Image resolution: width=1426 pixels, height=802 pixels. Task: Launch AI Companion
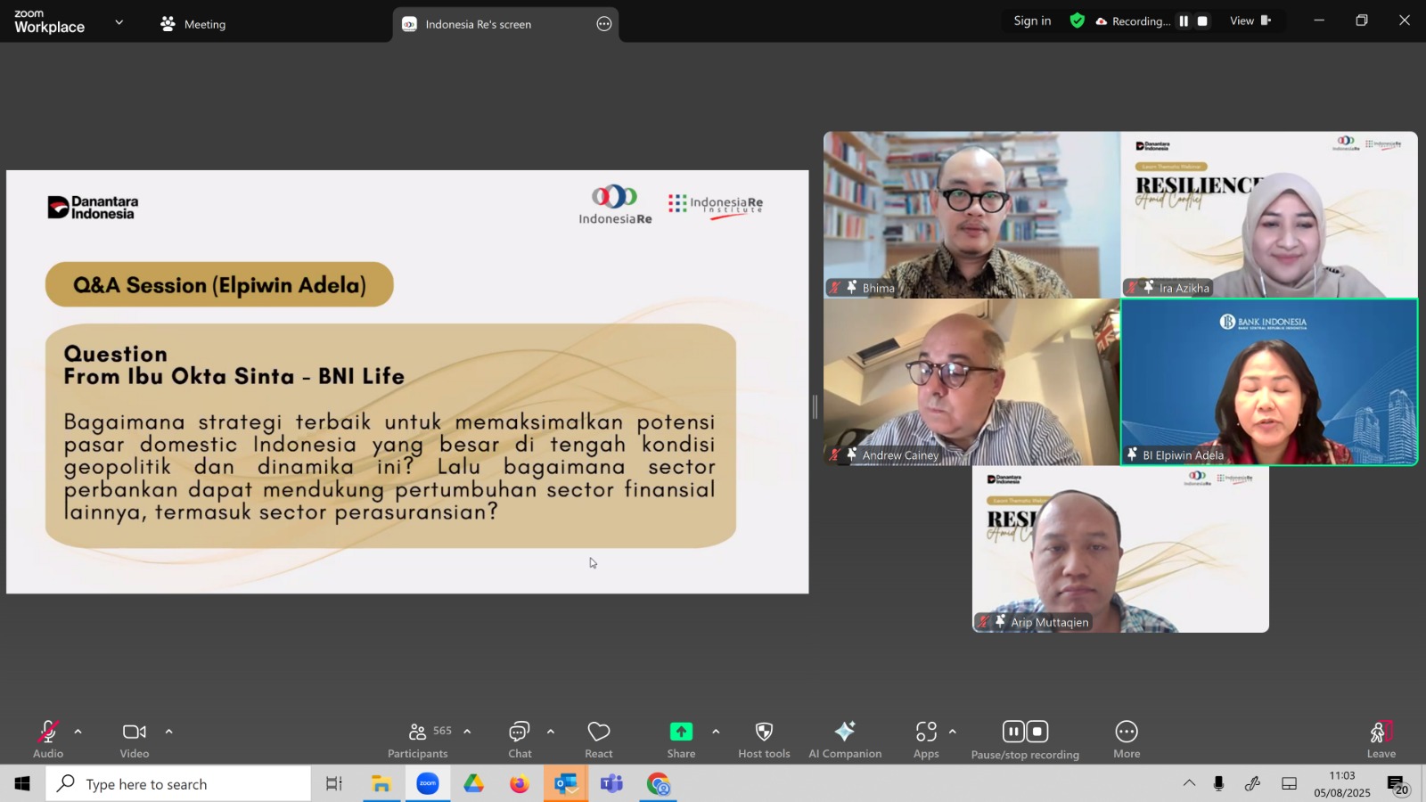845,740
